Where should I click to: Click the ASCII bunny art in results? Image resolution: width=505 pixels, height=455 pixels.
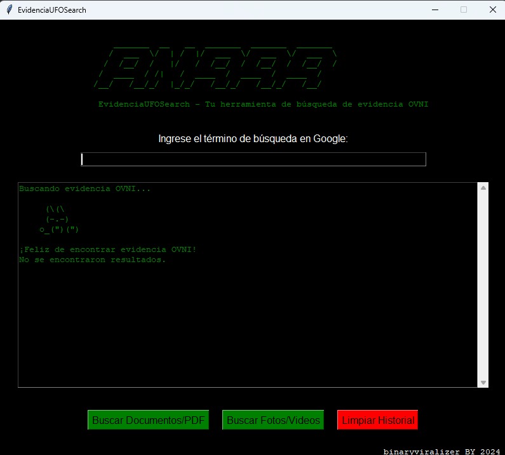58,219
